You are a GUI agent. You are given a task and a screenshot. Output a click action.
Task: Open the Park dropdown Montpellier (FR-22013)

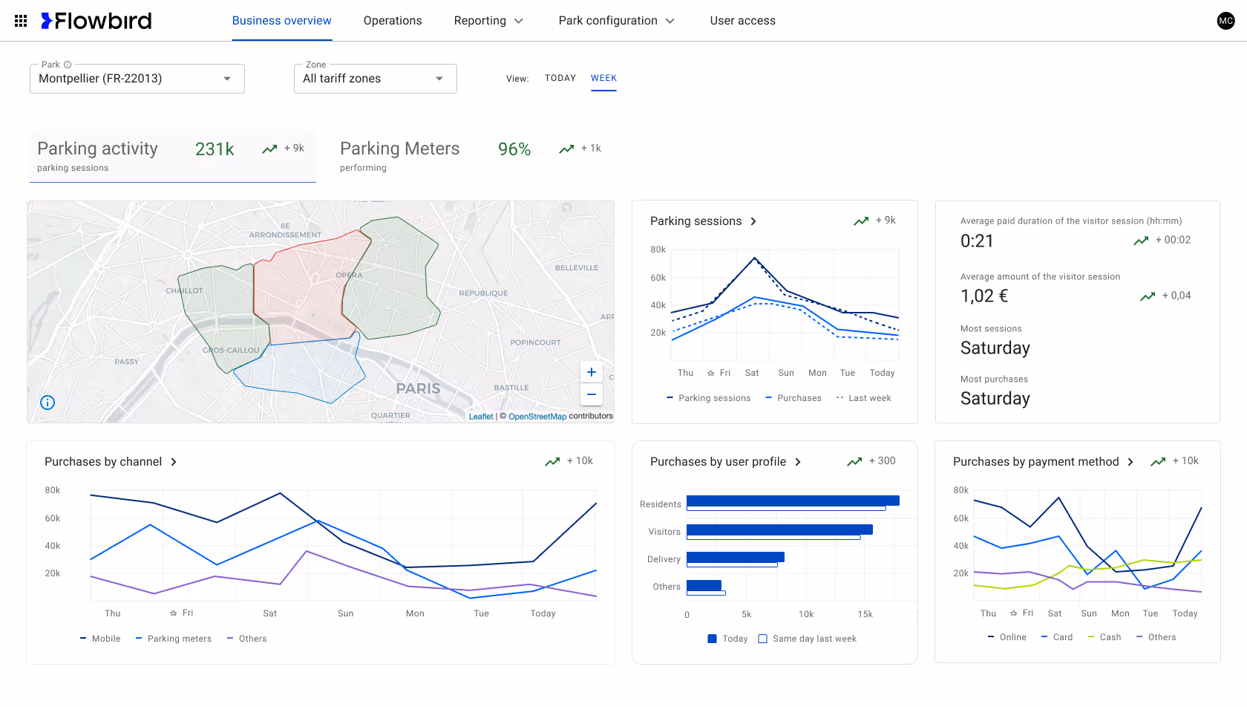[137, 79]
